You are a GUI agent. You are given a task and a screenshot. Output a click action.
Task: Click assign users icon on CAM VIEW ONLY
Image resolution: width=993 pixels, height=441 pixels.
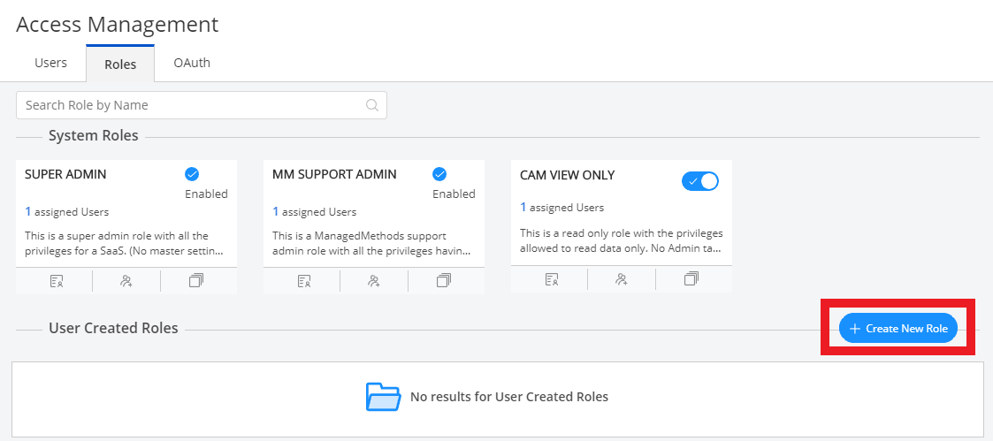(x=622, y=279)
